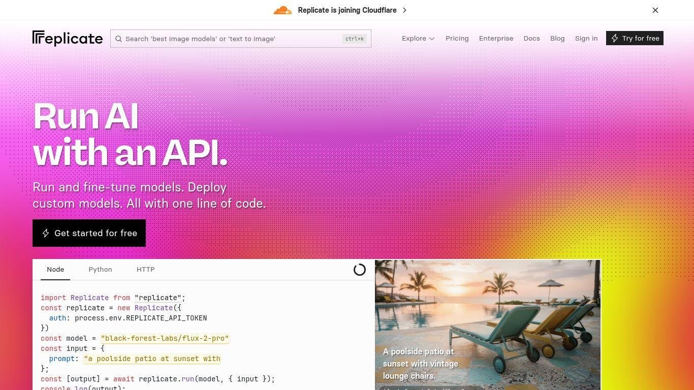Click the lightning bolt on Try for free
694x390 pixels.
click(x=615, y=39)
